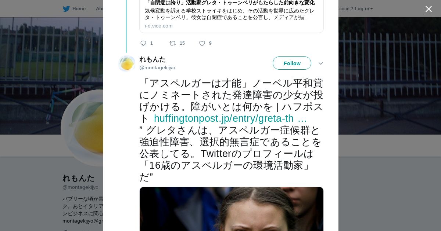441x231 pixels.
Task: Click the lemon avatar beside れもんた
Action: click(127, 63)
